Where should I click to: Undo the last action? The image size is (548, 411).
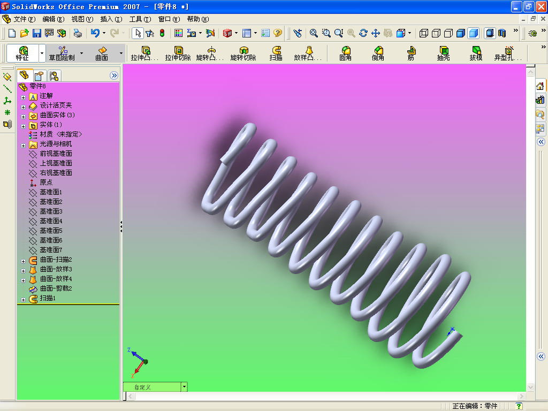point(95,33)
